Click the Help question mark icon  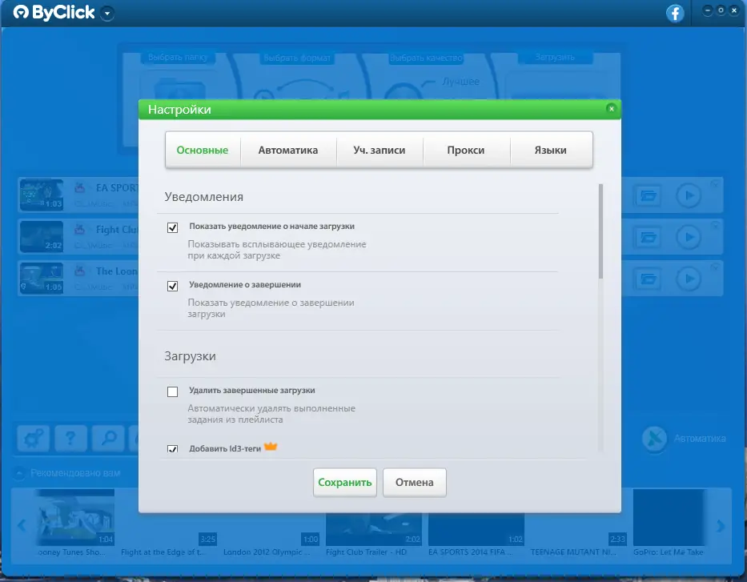[72, 438]
